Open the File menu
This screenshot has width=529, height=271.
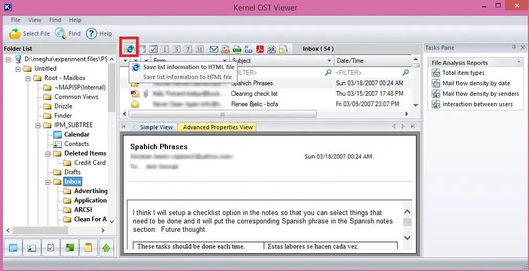16,20
